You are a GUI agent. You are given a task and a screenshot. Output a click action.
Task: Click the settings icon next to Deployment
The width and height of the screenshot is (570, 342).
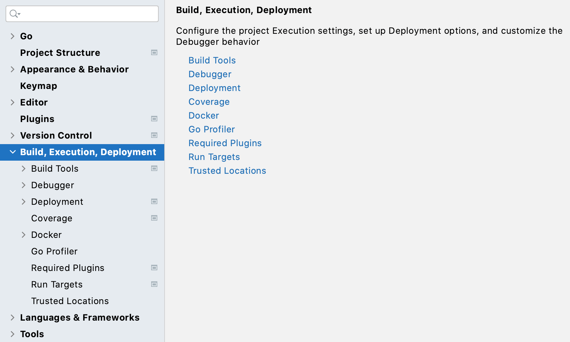click(154, 201)
